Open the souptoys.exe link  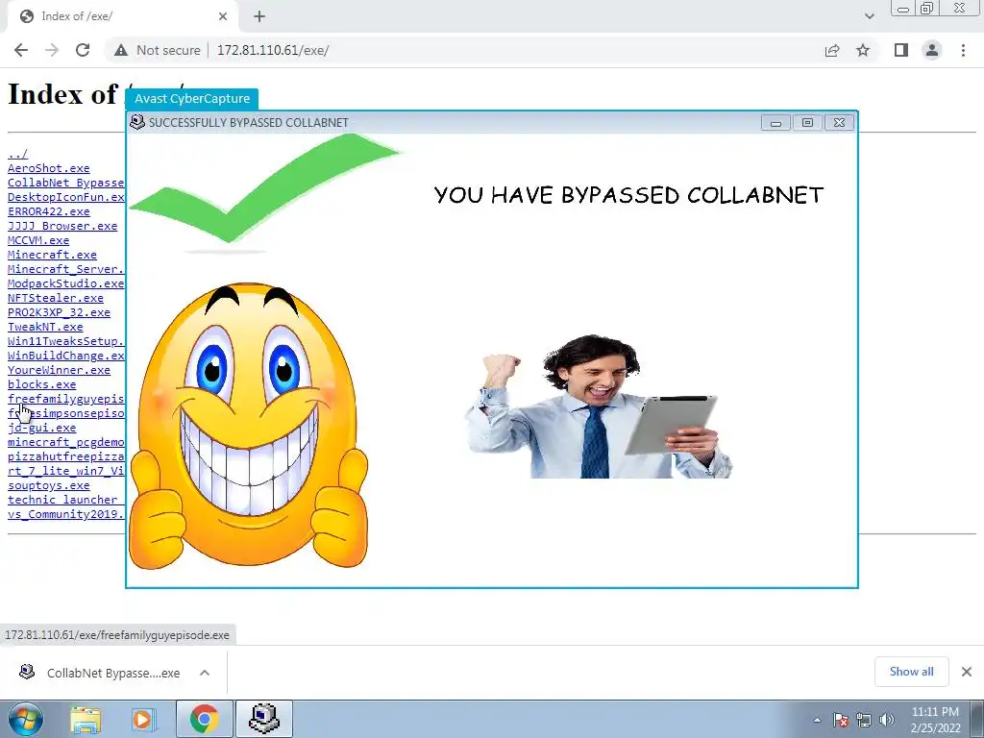[x=49, y=485]
